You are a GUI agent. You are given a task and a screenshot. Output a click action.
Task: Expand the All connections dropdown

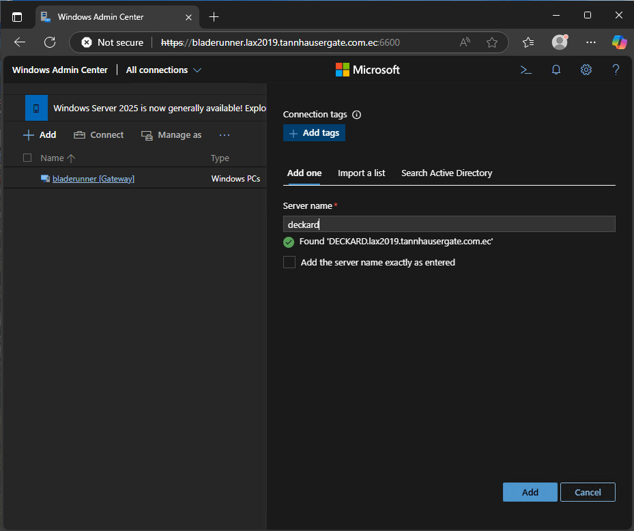pos(164,70)
